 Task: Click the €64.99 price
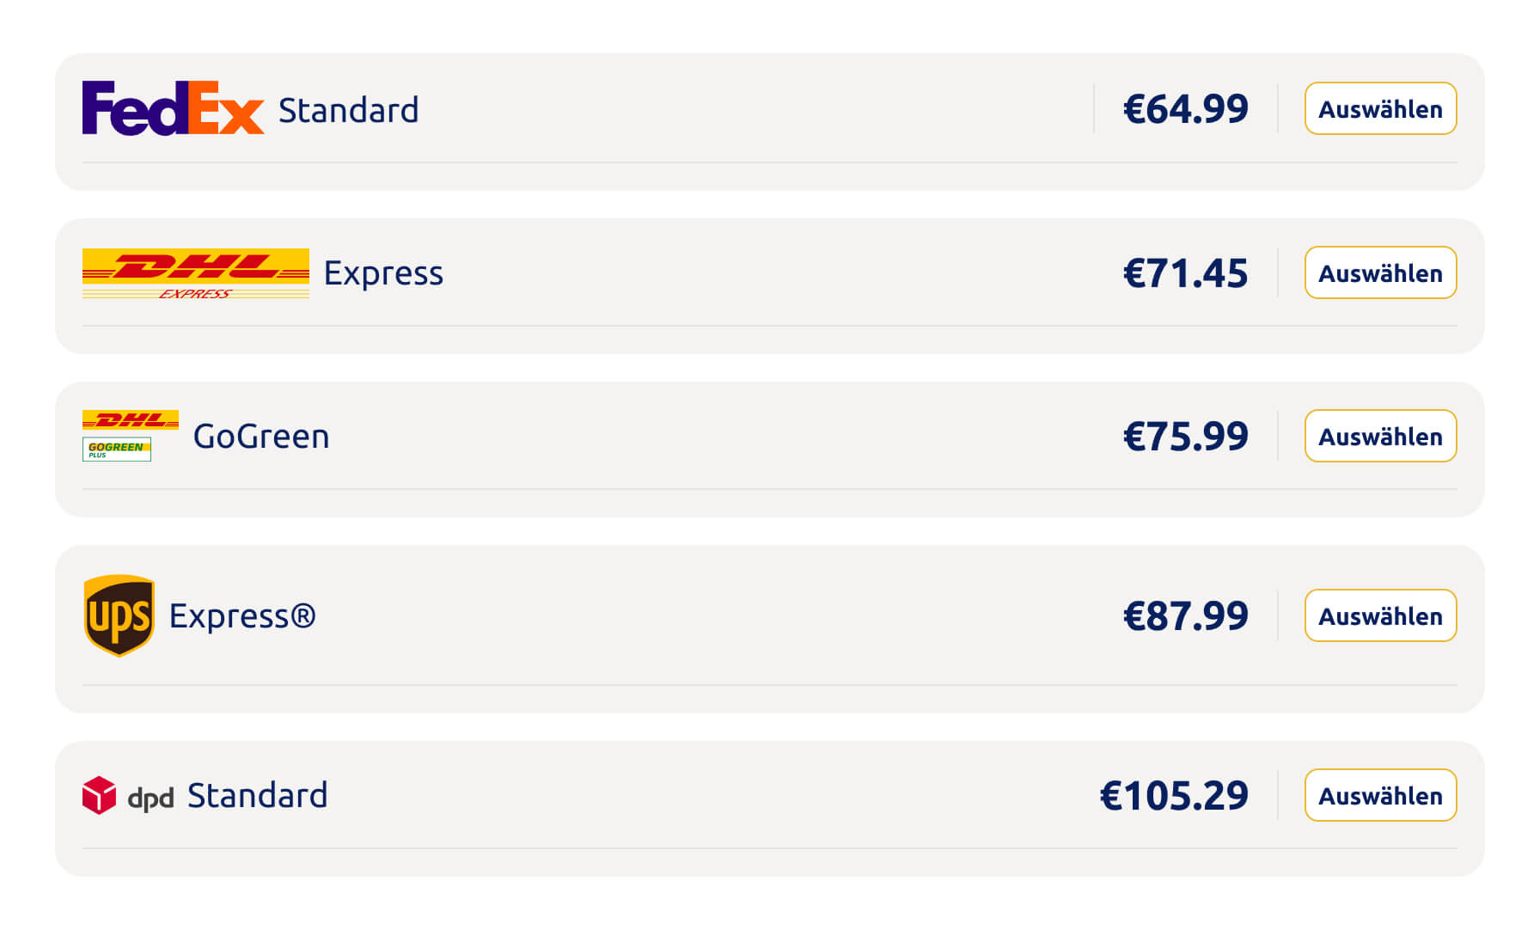tap(1185, 109)
